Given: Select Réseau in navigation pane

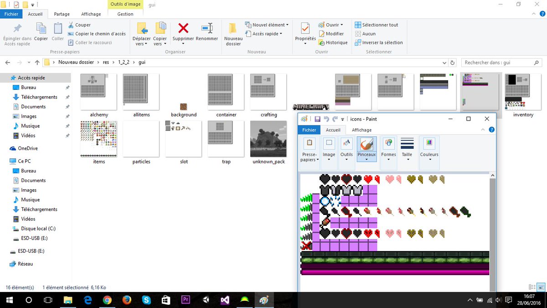Looking at the screenshot, I should point(25,264).
